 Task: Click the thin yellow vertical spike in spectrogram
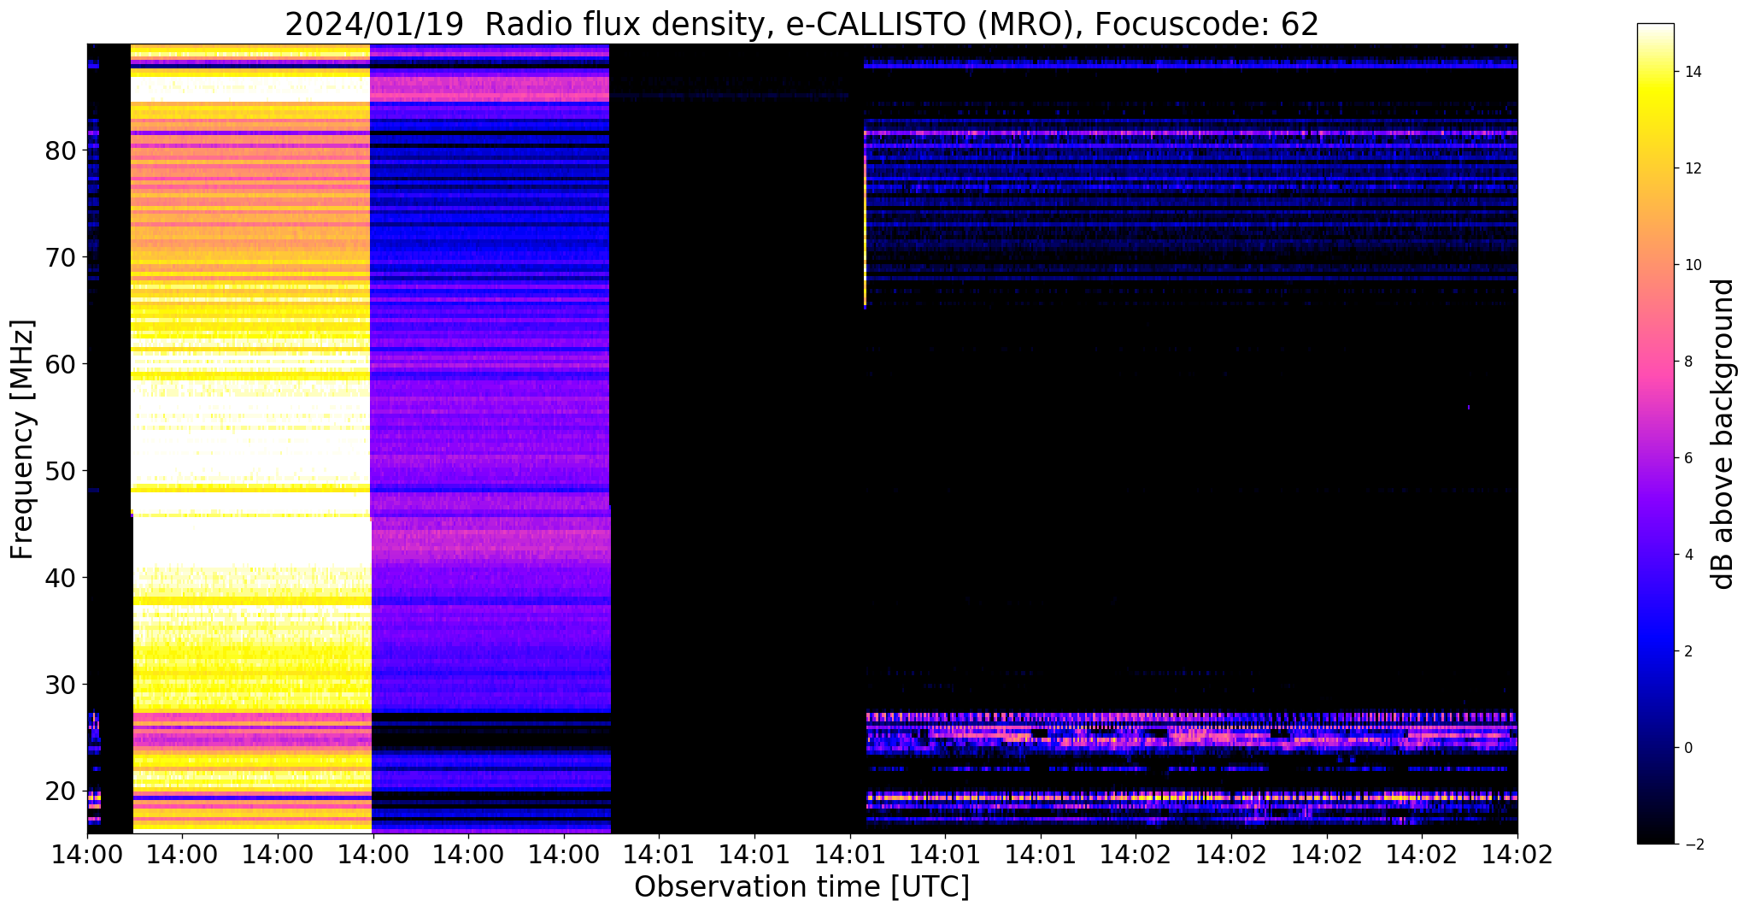pyautogui.click(x=865, y=231)
